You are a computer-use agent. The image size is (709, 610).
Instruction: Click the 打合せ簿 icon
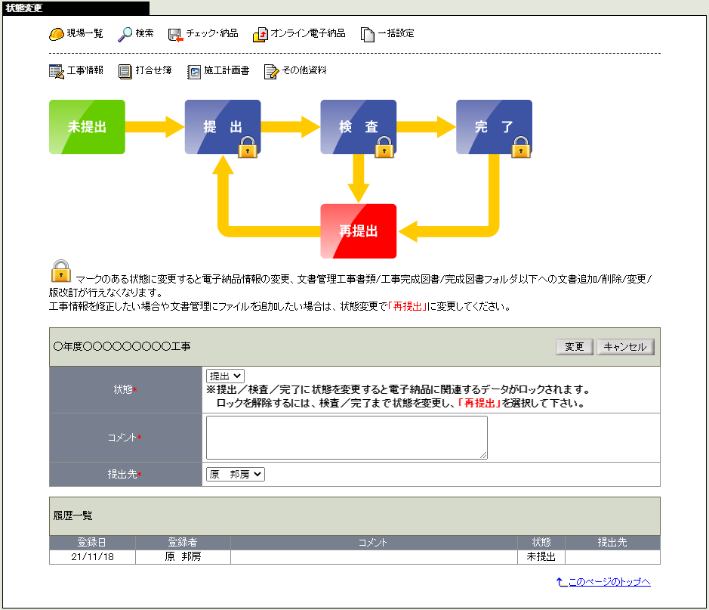[125, 72]
